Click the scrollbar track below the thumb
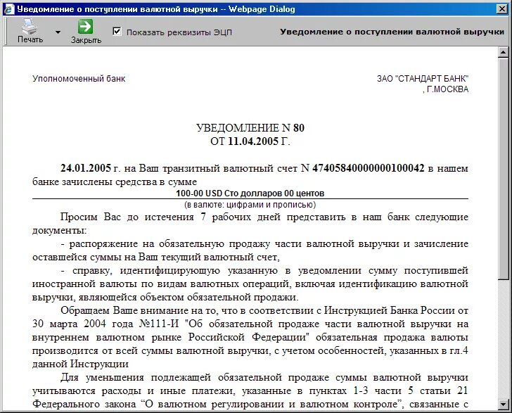The height and width of the screenshot is (413, 512). (503, 339)
